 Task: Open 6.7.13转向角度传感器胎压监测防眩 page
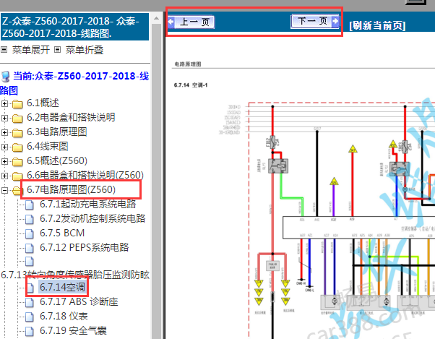75,275
